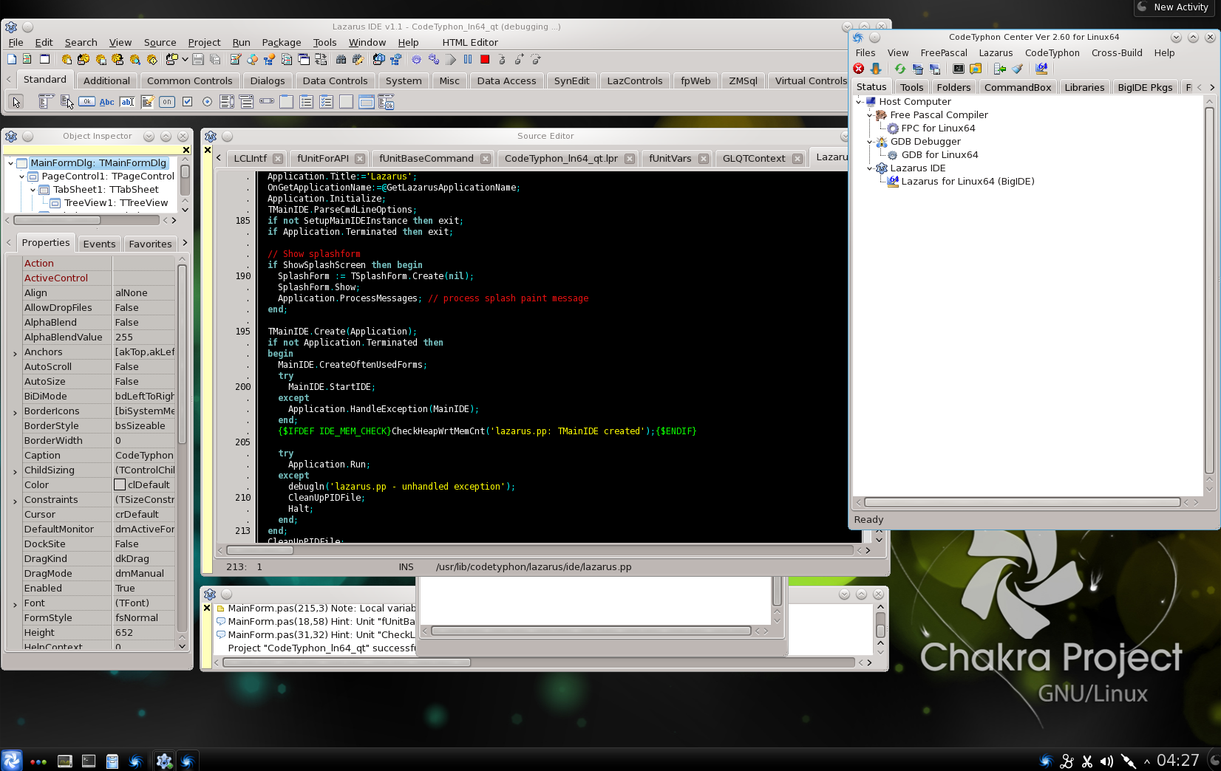
Task: Expand the Anchors property
Action: pyautogui.click(x=15, y=354)
